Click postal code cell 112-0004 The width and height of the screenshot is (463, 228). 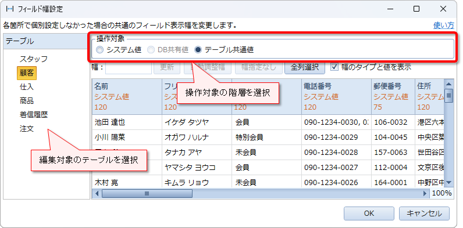point(393,167)
